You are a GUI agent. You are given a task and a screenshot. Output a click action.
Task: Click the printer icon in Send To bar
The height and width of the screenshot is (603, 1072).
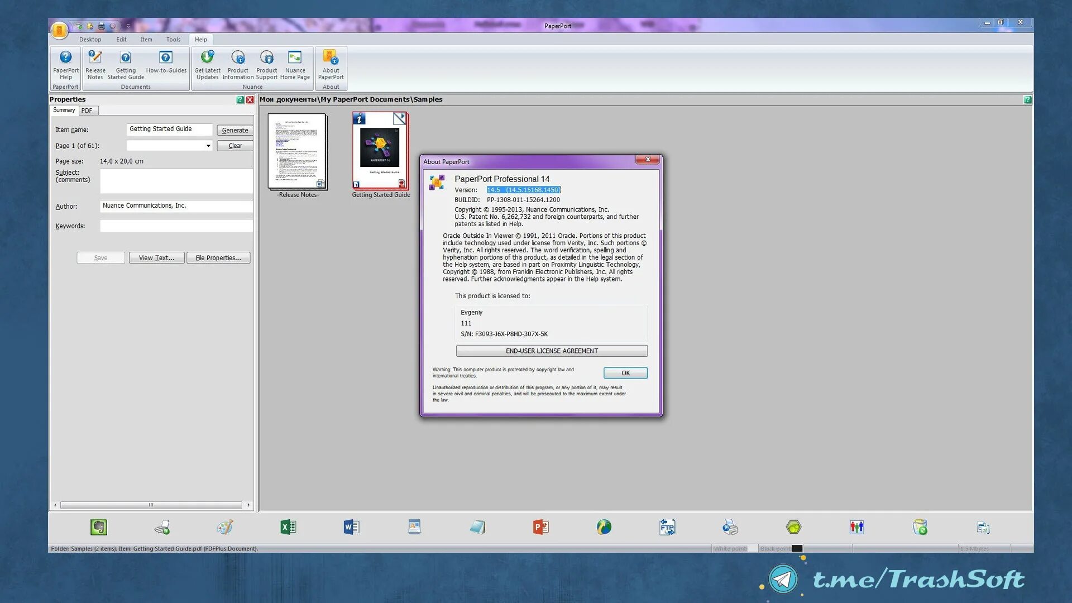730,527
